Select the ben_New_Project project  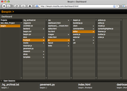click(x=10, y=23)
